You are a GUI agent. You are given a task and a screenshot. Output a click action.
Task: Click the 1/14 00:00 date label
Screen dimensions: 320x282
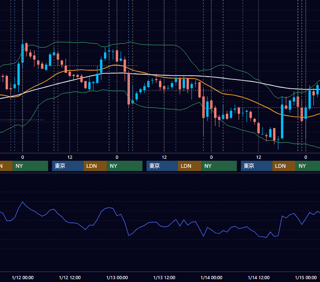pyautogui.click(x=211, y=277)
